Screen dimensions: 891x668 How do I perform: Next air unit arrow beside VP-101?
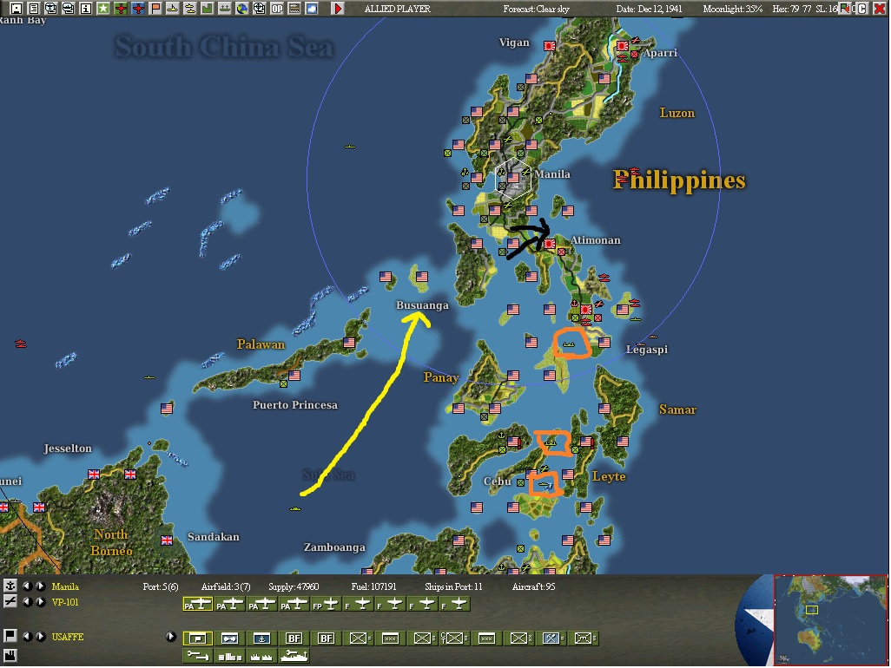click(x=40, y=602)
